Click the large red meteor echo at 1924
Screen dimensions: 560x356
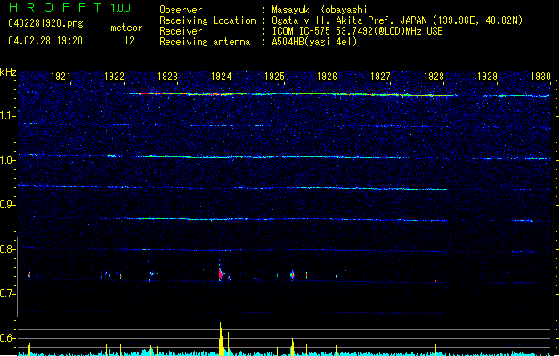tap(222, 274)
